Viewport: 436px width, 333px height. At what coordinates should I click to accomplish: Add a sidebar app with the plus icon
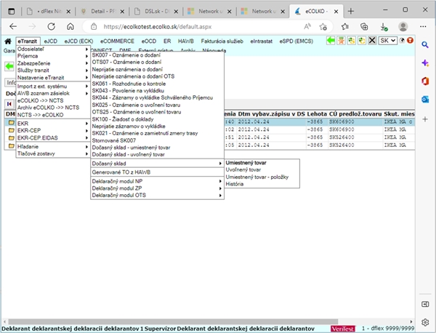[425, 119]
